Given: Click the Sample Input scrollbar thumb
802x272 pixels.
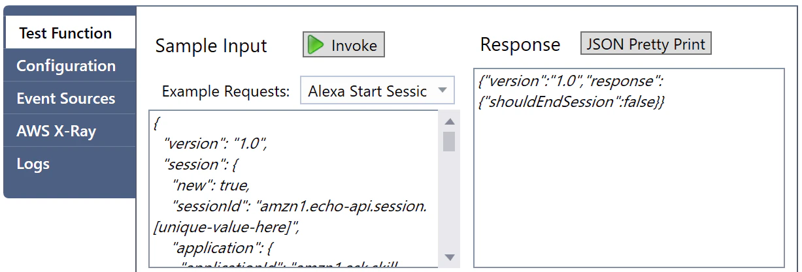Looking at the screenshot, I should tap(449, 141).
